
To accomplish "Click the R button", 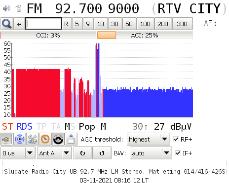I will coord(66,24).
